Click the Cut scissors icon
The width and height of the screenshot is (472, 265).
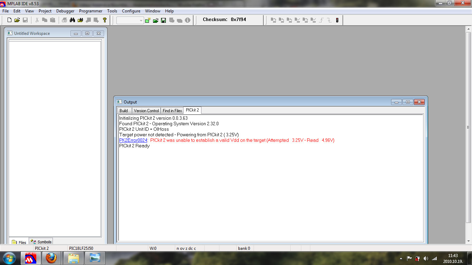37,20
